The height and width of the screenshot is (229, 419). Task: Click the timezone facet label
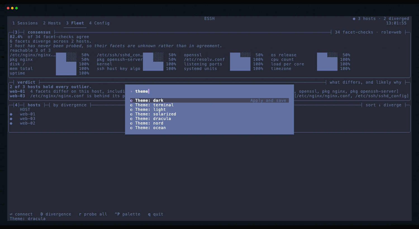pyautogui.click(x=281, y=69)
